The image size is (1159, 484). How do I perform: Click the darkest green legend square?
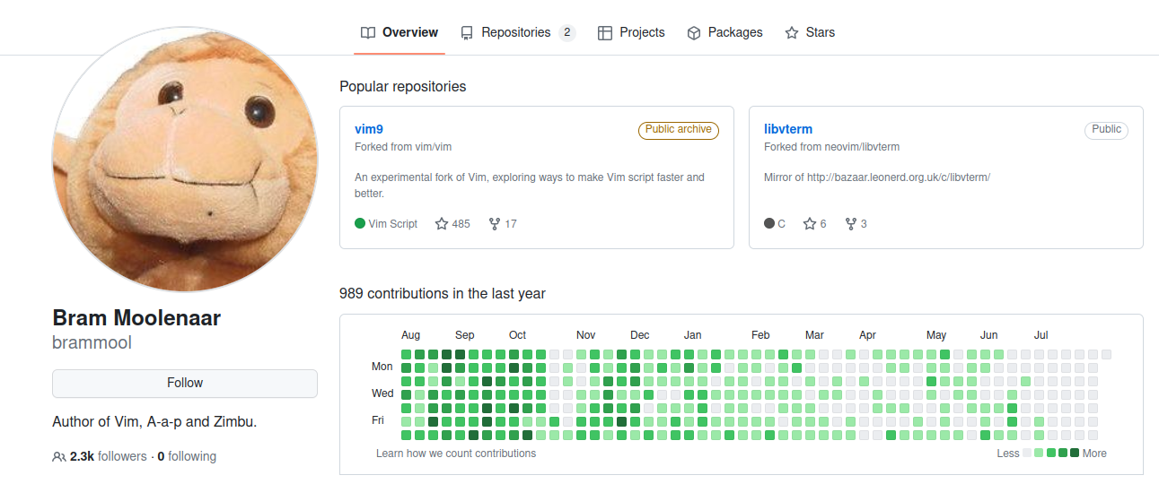pyautogui.click(x=1075, y=453)
